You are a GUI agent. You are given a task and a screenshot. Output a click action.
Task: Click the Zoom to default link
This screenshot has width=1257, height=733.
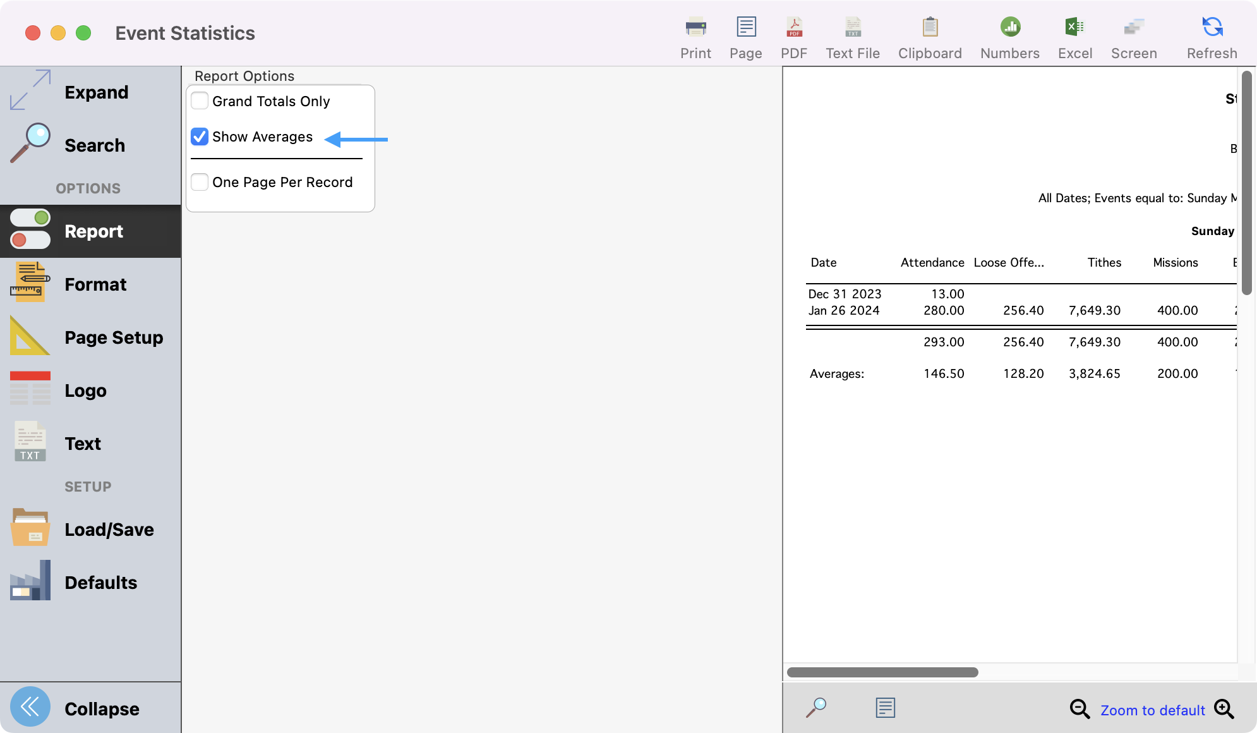click(1152, 710)
